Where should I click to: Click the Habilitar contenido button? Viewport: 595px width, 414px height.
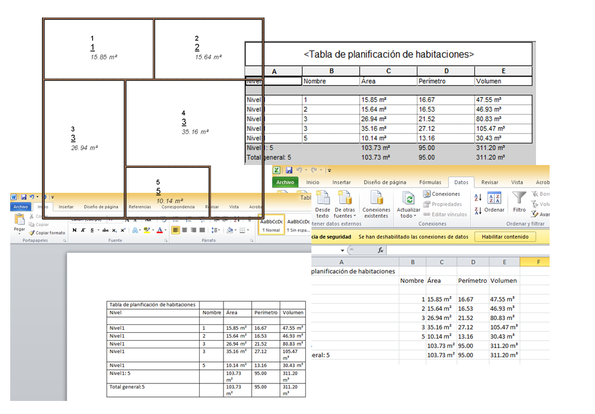coord(505,237)
